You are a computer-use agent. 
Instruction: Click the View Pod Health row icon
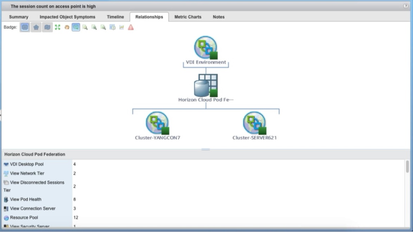[6, 199]
